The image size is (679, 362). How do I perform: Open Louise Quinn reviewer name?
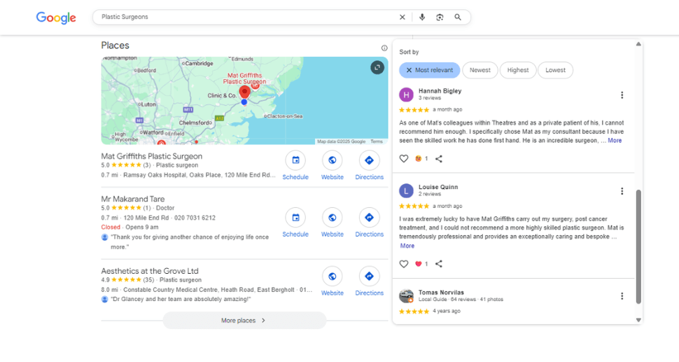438,187
